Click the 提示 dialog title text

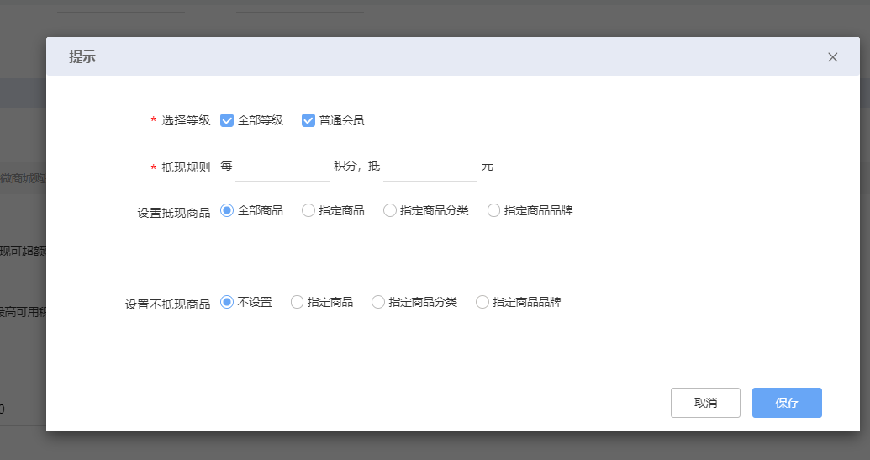coord(82,57)
